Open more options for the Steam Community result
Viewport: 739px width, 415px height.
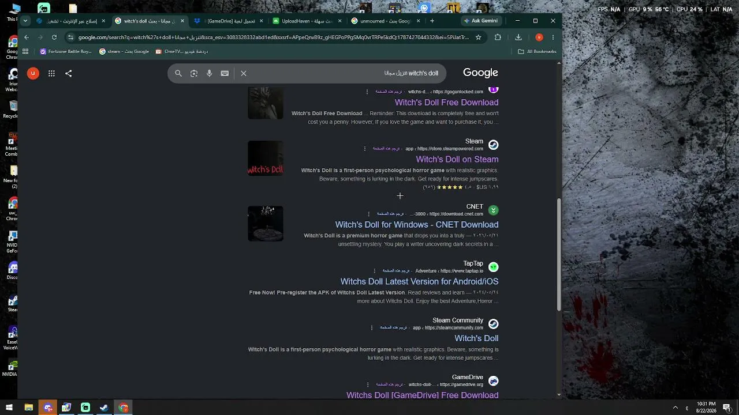coord(372,328)
